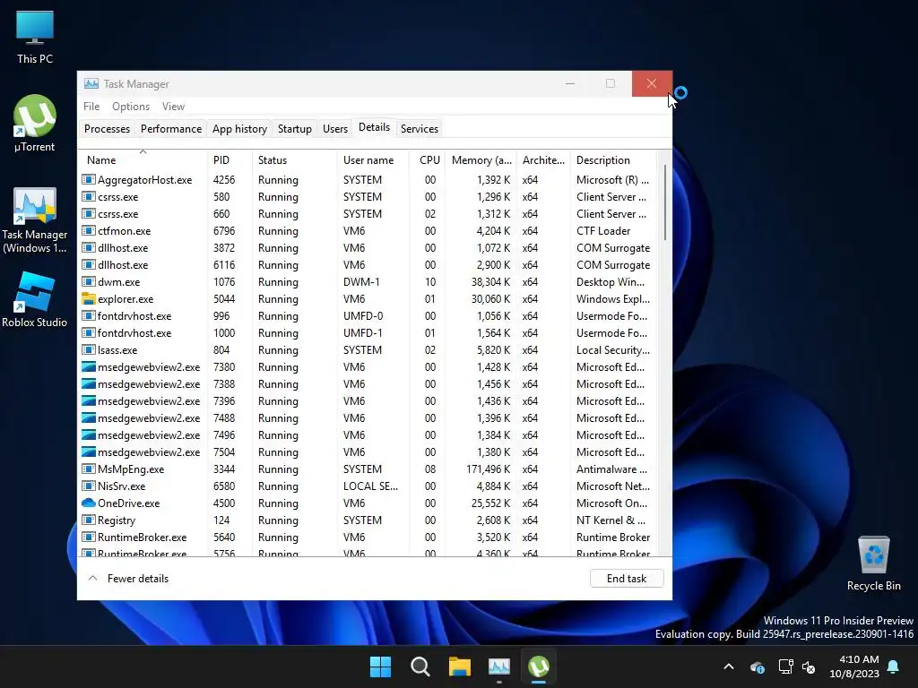Screen dimensions: 918x688
Task: Click µTorrent taskbar icon
Action: pyautogui.click(x=539, y=666)
